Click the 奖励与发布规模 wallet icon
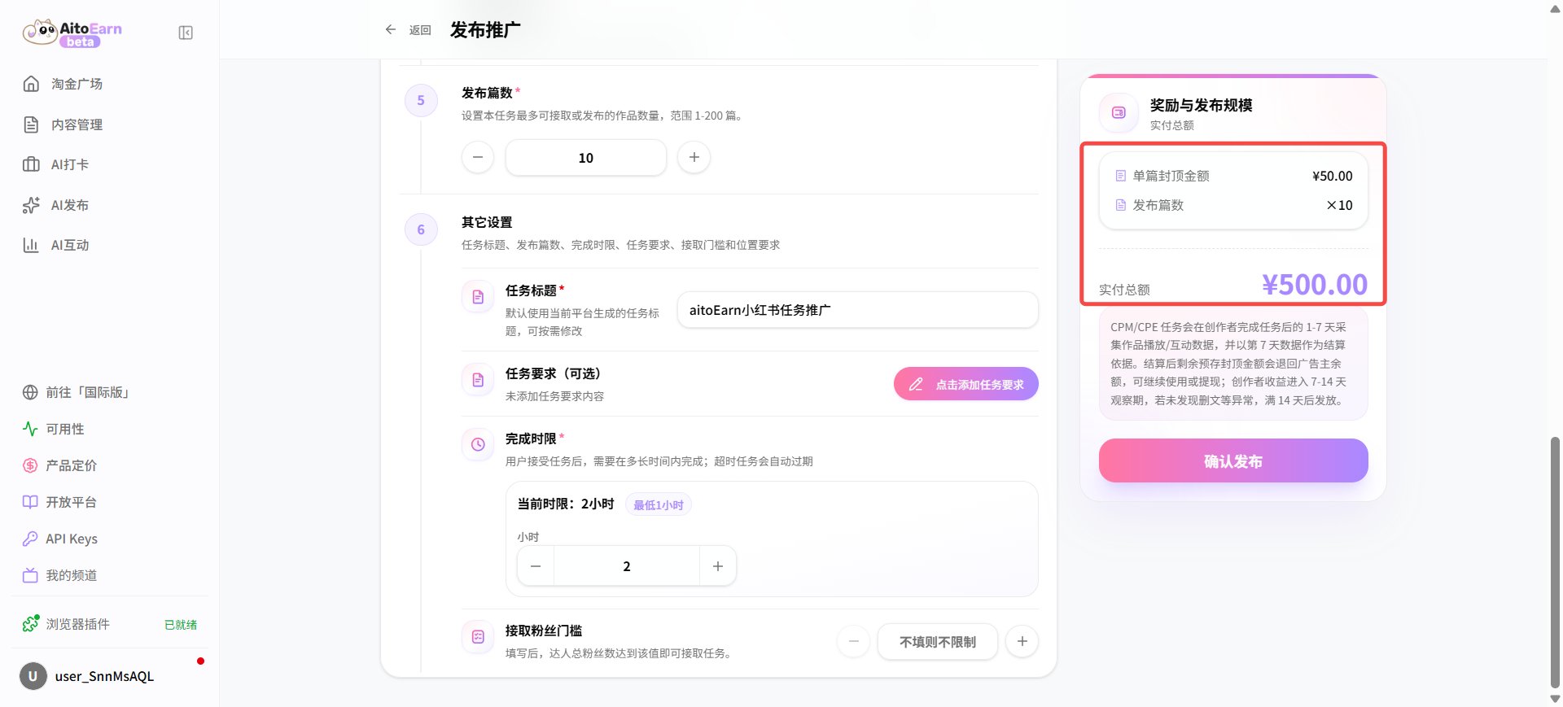Screen dimensions: 1563x707 tap(1119, 113)
